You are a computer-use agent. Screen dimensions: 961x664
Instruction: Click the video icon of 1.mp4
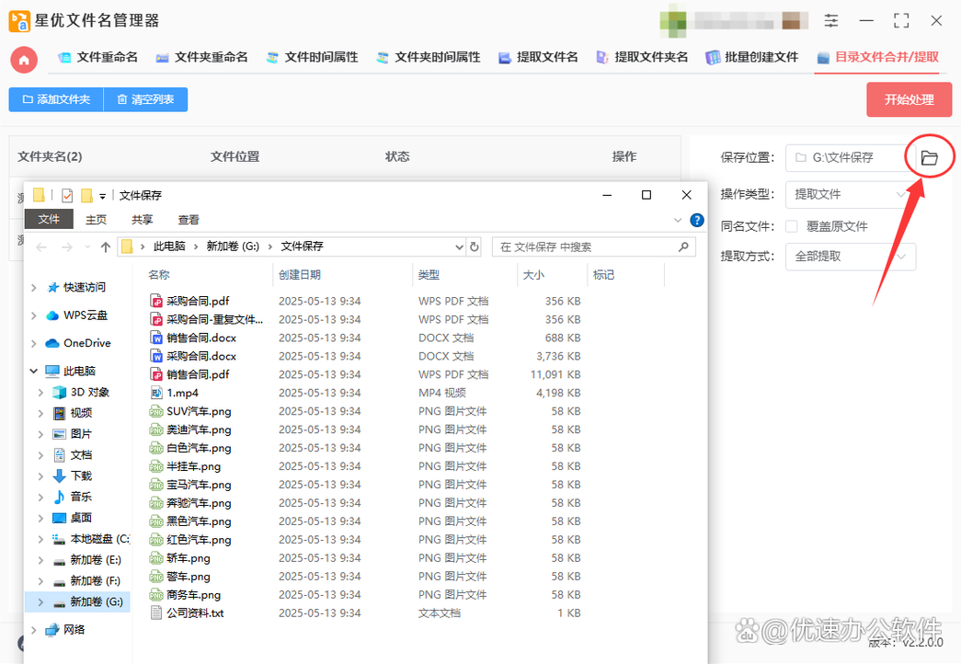pos(156,393)
